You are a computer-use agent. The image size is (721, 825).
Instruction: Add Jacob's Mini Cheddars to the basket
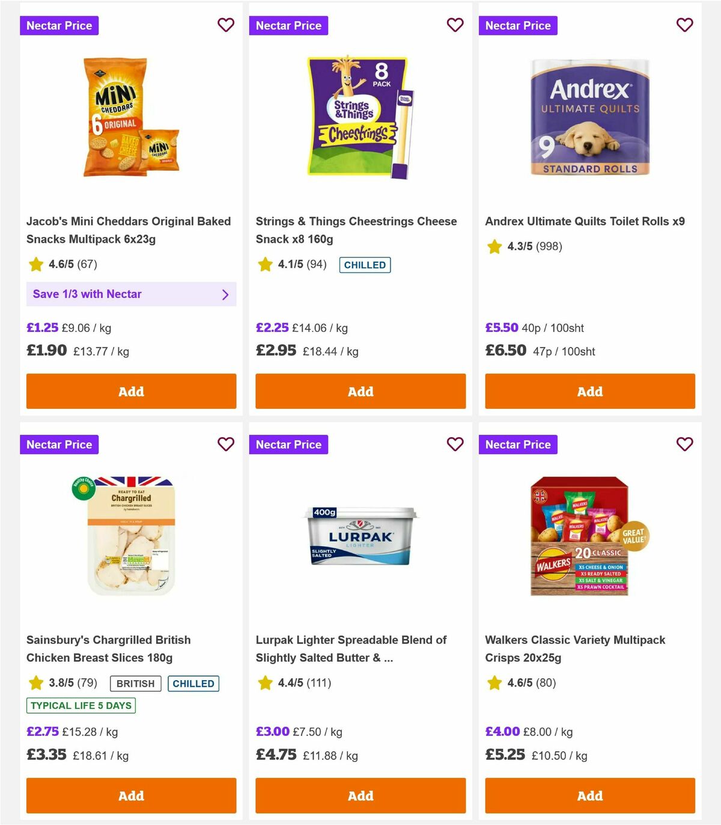(x=131, y=391)
